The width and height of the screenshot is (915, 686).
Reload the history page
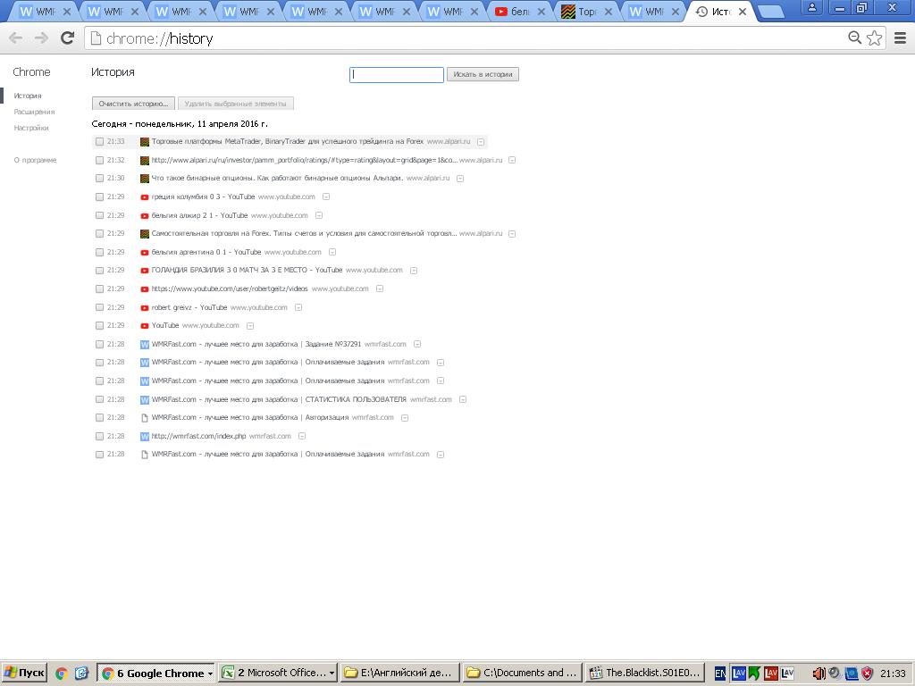pyautogui.click(x=68, y=38)
